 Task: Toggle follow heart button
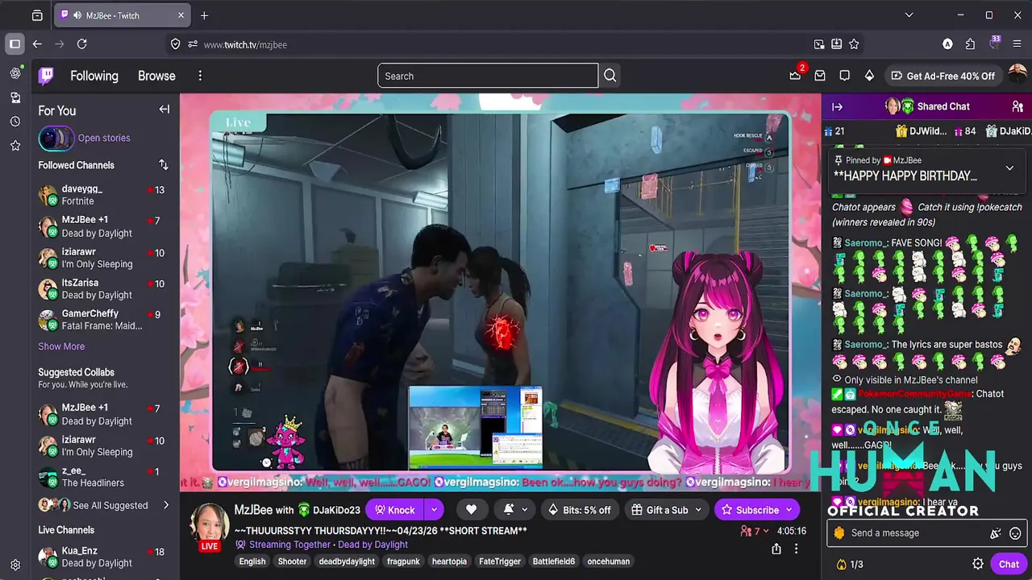point(471,509)
